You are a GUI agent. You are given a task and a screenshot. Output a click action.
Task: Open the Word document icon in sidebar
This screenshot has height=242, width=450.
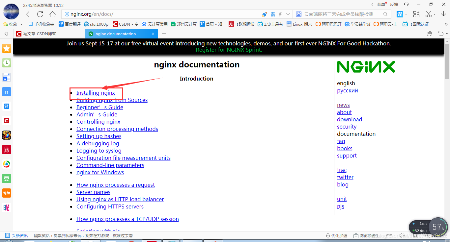click(7, 77)
